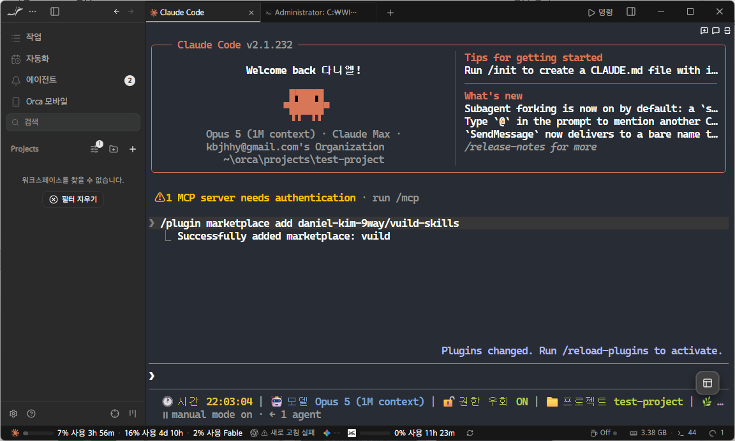This screenshot has height=441, width=735.
Task: Click the clock icon beside 시간
Action: click(167, 401)
